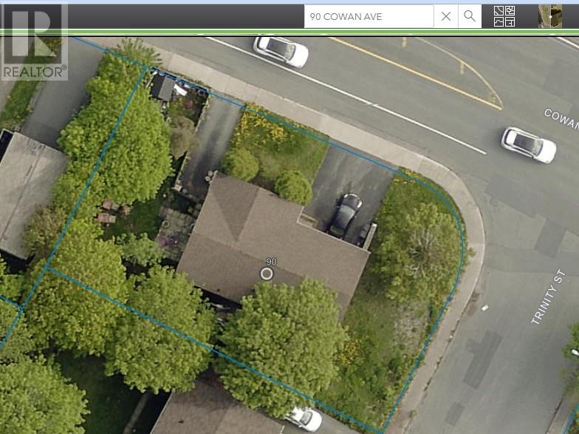
Task: Click the white car nearest the search bar
Action: [281, 51]
